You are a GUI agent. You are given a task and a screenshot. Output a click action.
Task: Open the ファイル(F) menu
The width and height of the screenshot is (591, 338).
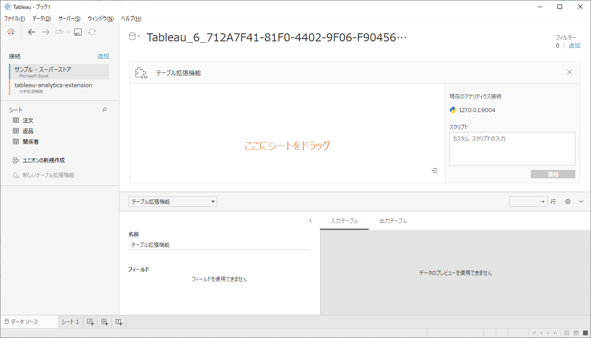[14, 18]
